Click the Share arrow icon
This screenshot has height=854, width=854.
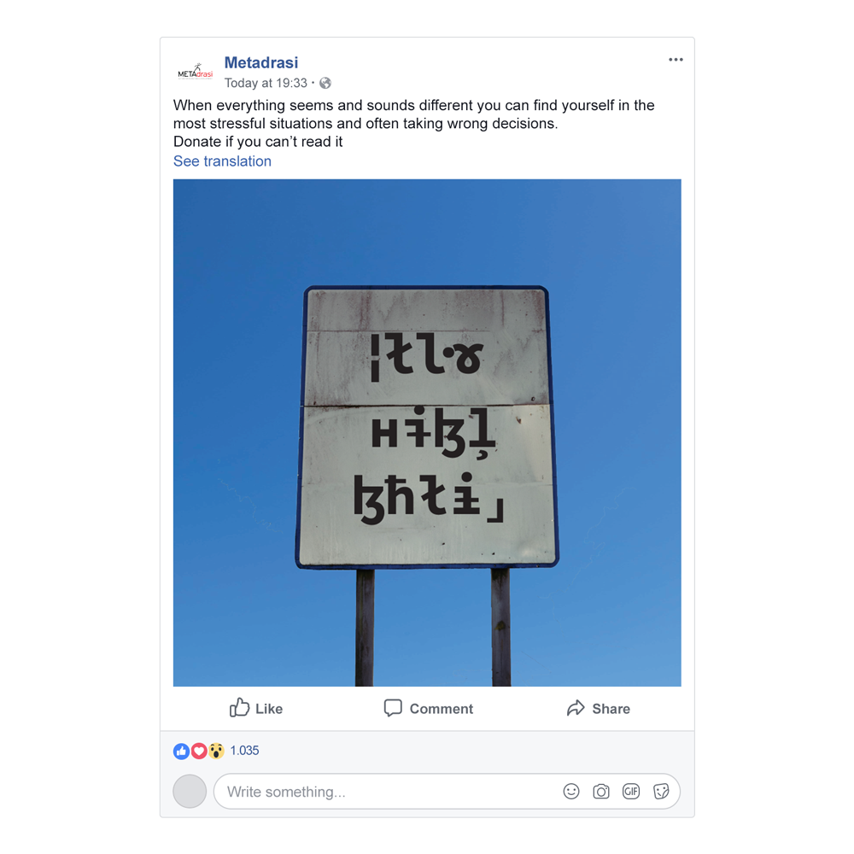576,707
